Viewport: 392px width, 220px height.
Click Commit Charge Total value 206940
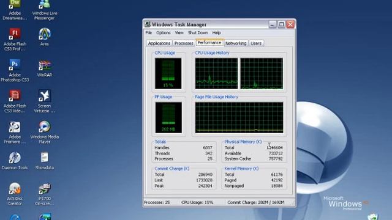(205, 175)
